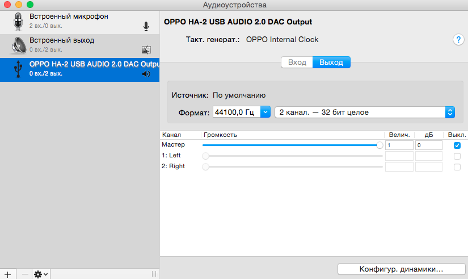Viewport: 468px width, 279px height.
Task: Open help with the question mark button
Action: (458, 39)
